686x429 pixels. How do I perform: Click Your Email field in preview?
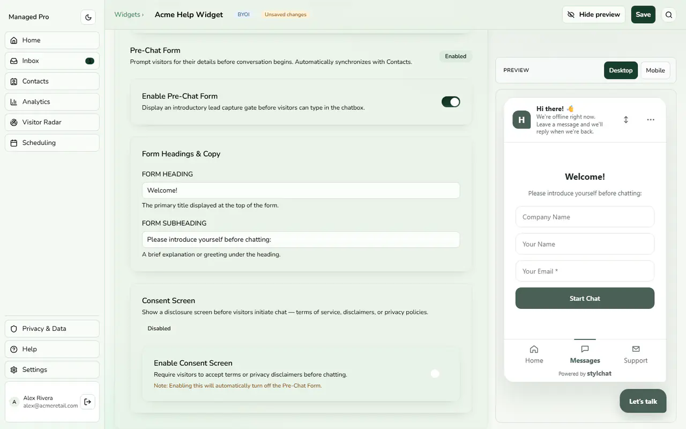585,271
